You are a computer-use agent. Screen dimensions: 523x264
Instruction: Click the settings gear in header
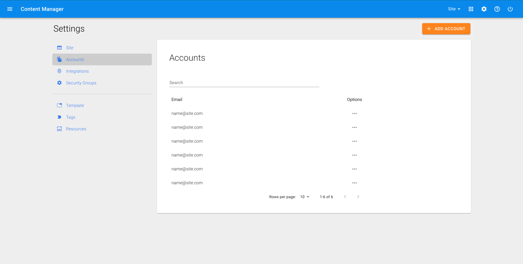[x=484, y=9]
